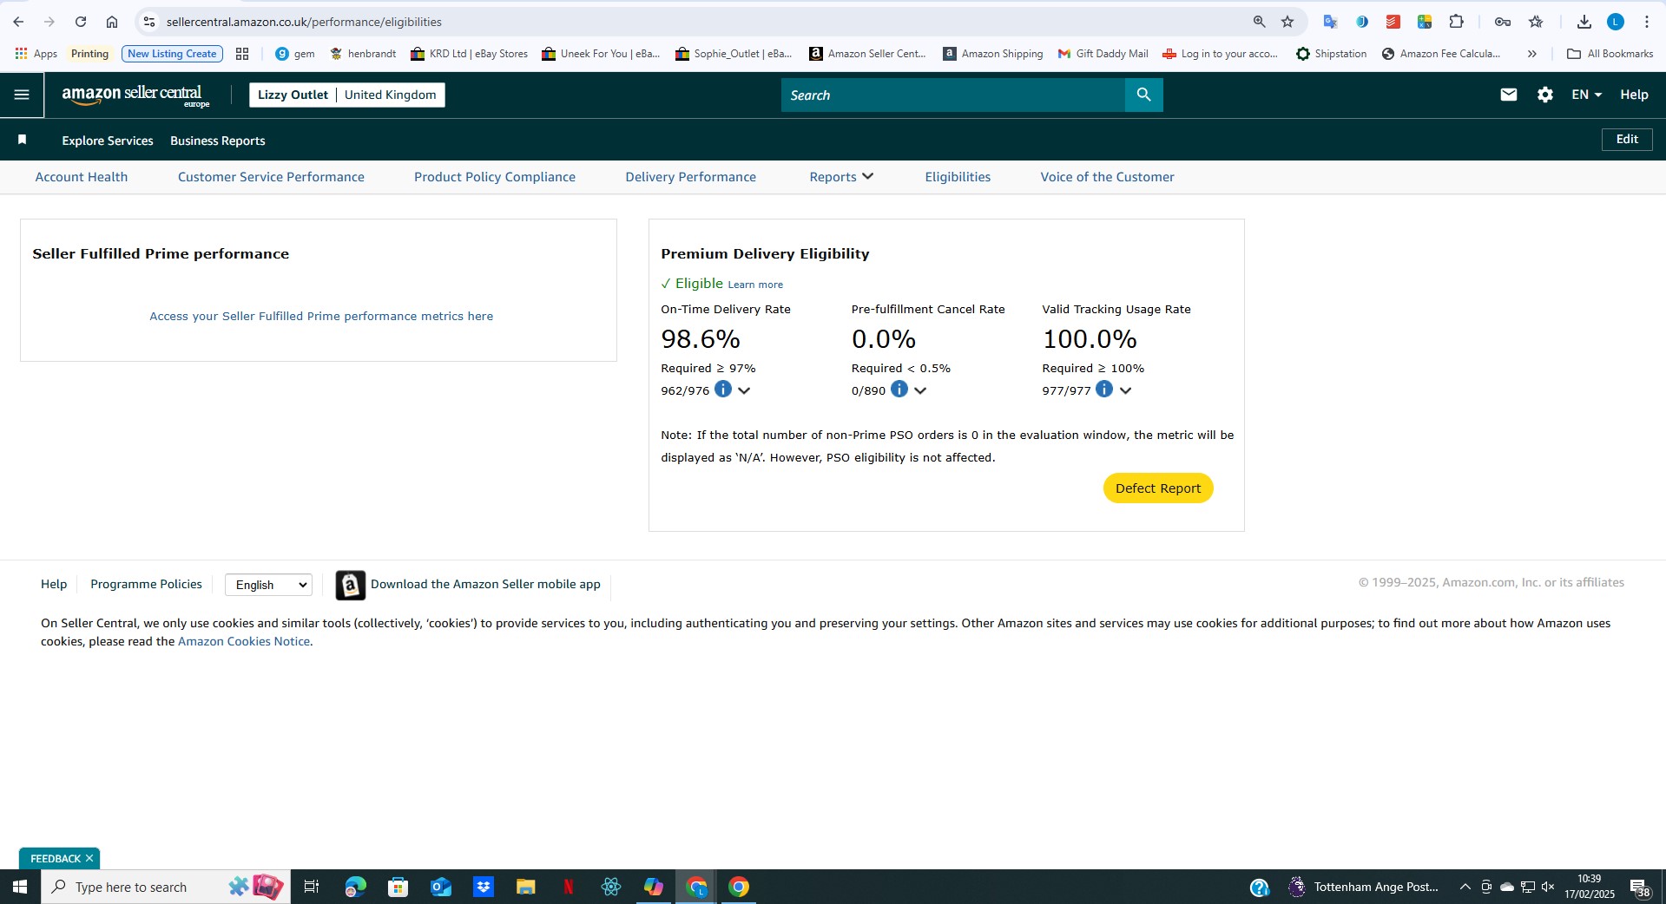Click the Programme Policies footer link
1666x904 pixels.
[146, 584]
